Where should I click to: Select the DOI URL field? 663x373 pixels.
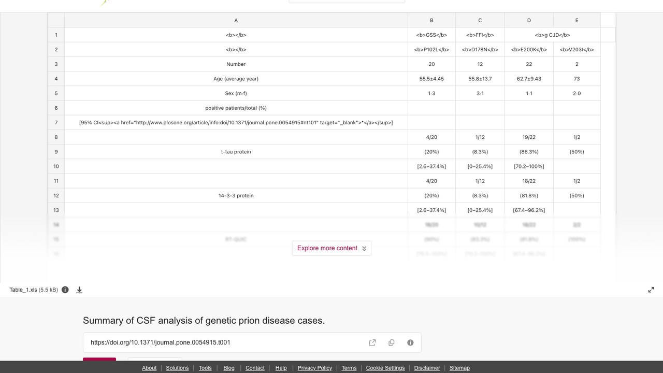coord(252,342)
